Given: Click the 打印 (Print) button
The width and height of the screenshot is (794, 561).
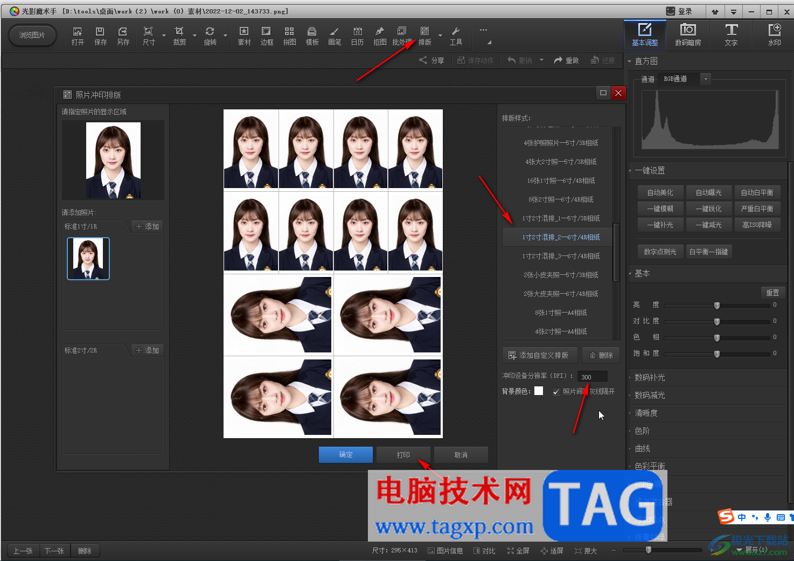Looking at the screenshot, I should pos(403,455).
